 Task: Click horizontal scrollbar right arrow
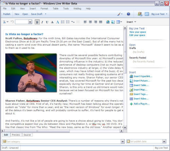[121, 131]
